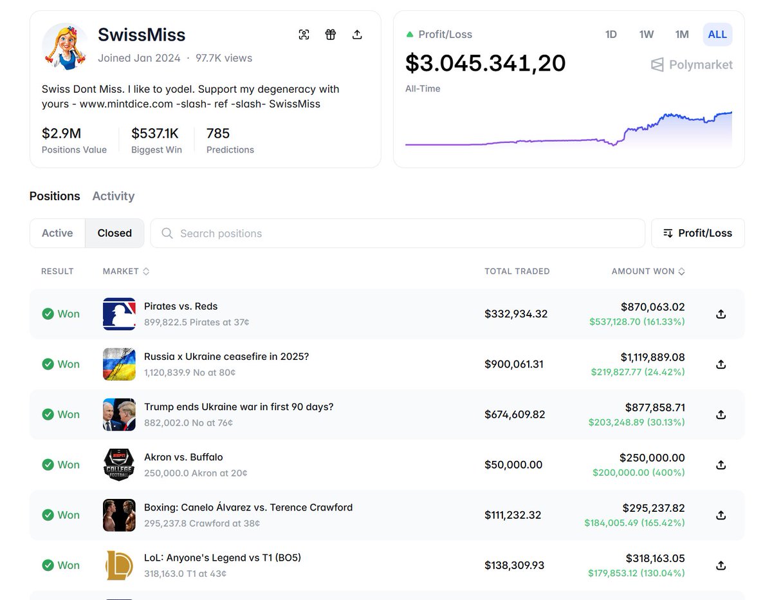Click 899,822.5 Pirates at 37¢ detail
Image resolution: width=772 pixels, height=600 pixels.
click(197, 322)
